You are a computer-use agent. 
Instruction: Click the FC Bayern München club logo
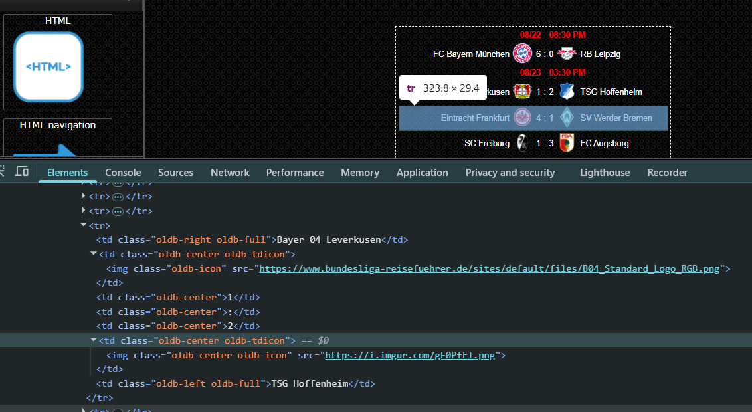coord(521,54)
